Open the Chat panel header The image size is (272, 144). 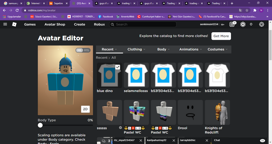coord(239,140)
